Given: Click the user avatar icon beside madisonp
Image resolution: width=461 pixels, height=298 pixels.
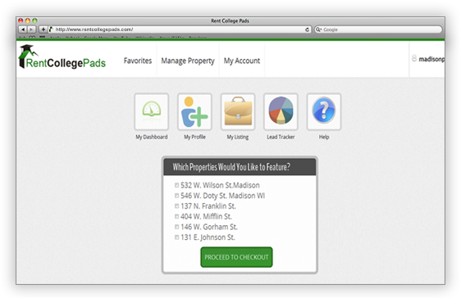Looking at the screenshot, I should tap(414, 58).
